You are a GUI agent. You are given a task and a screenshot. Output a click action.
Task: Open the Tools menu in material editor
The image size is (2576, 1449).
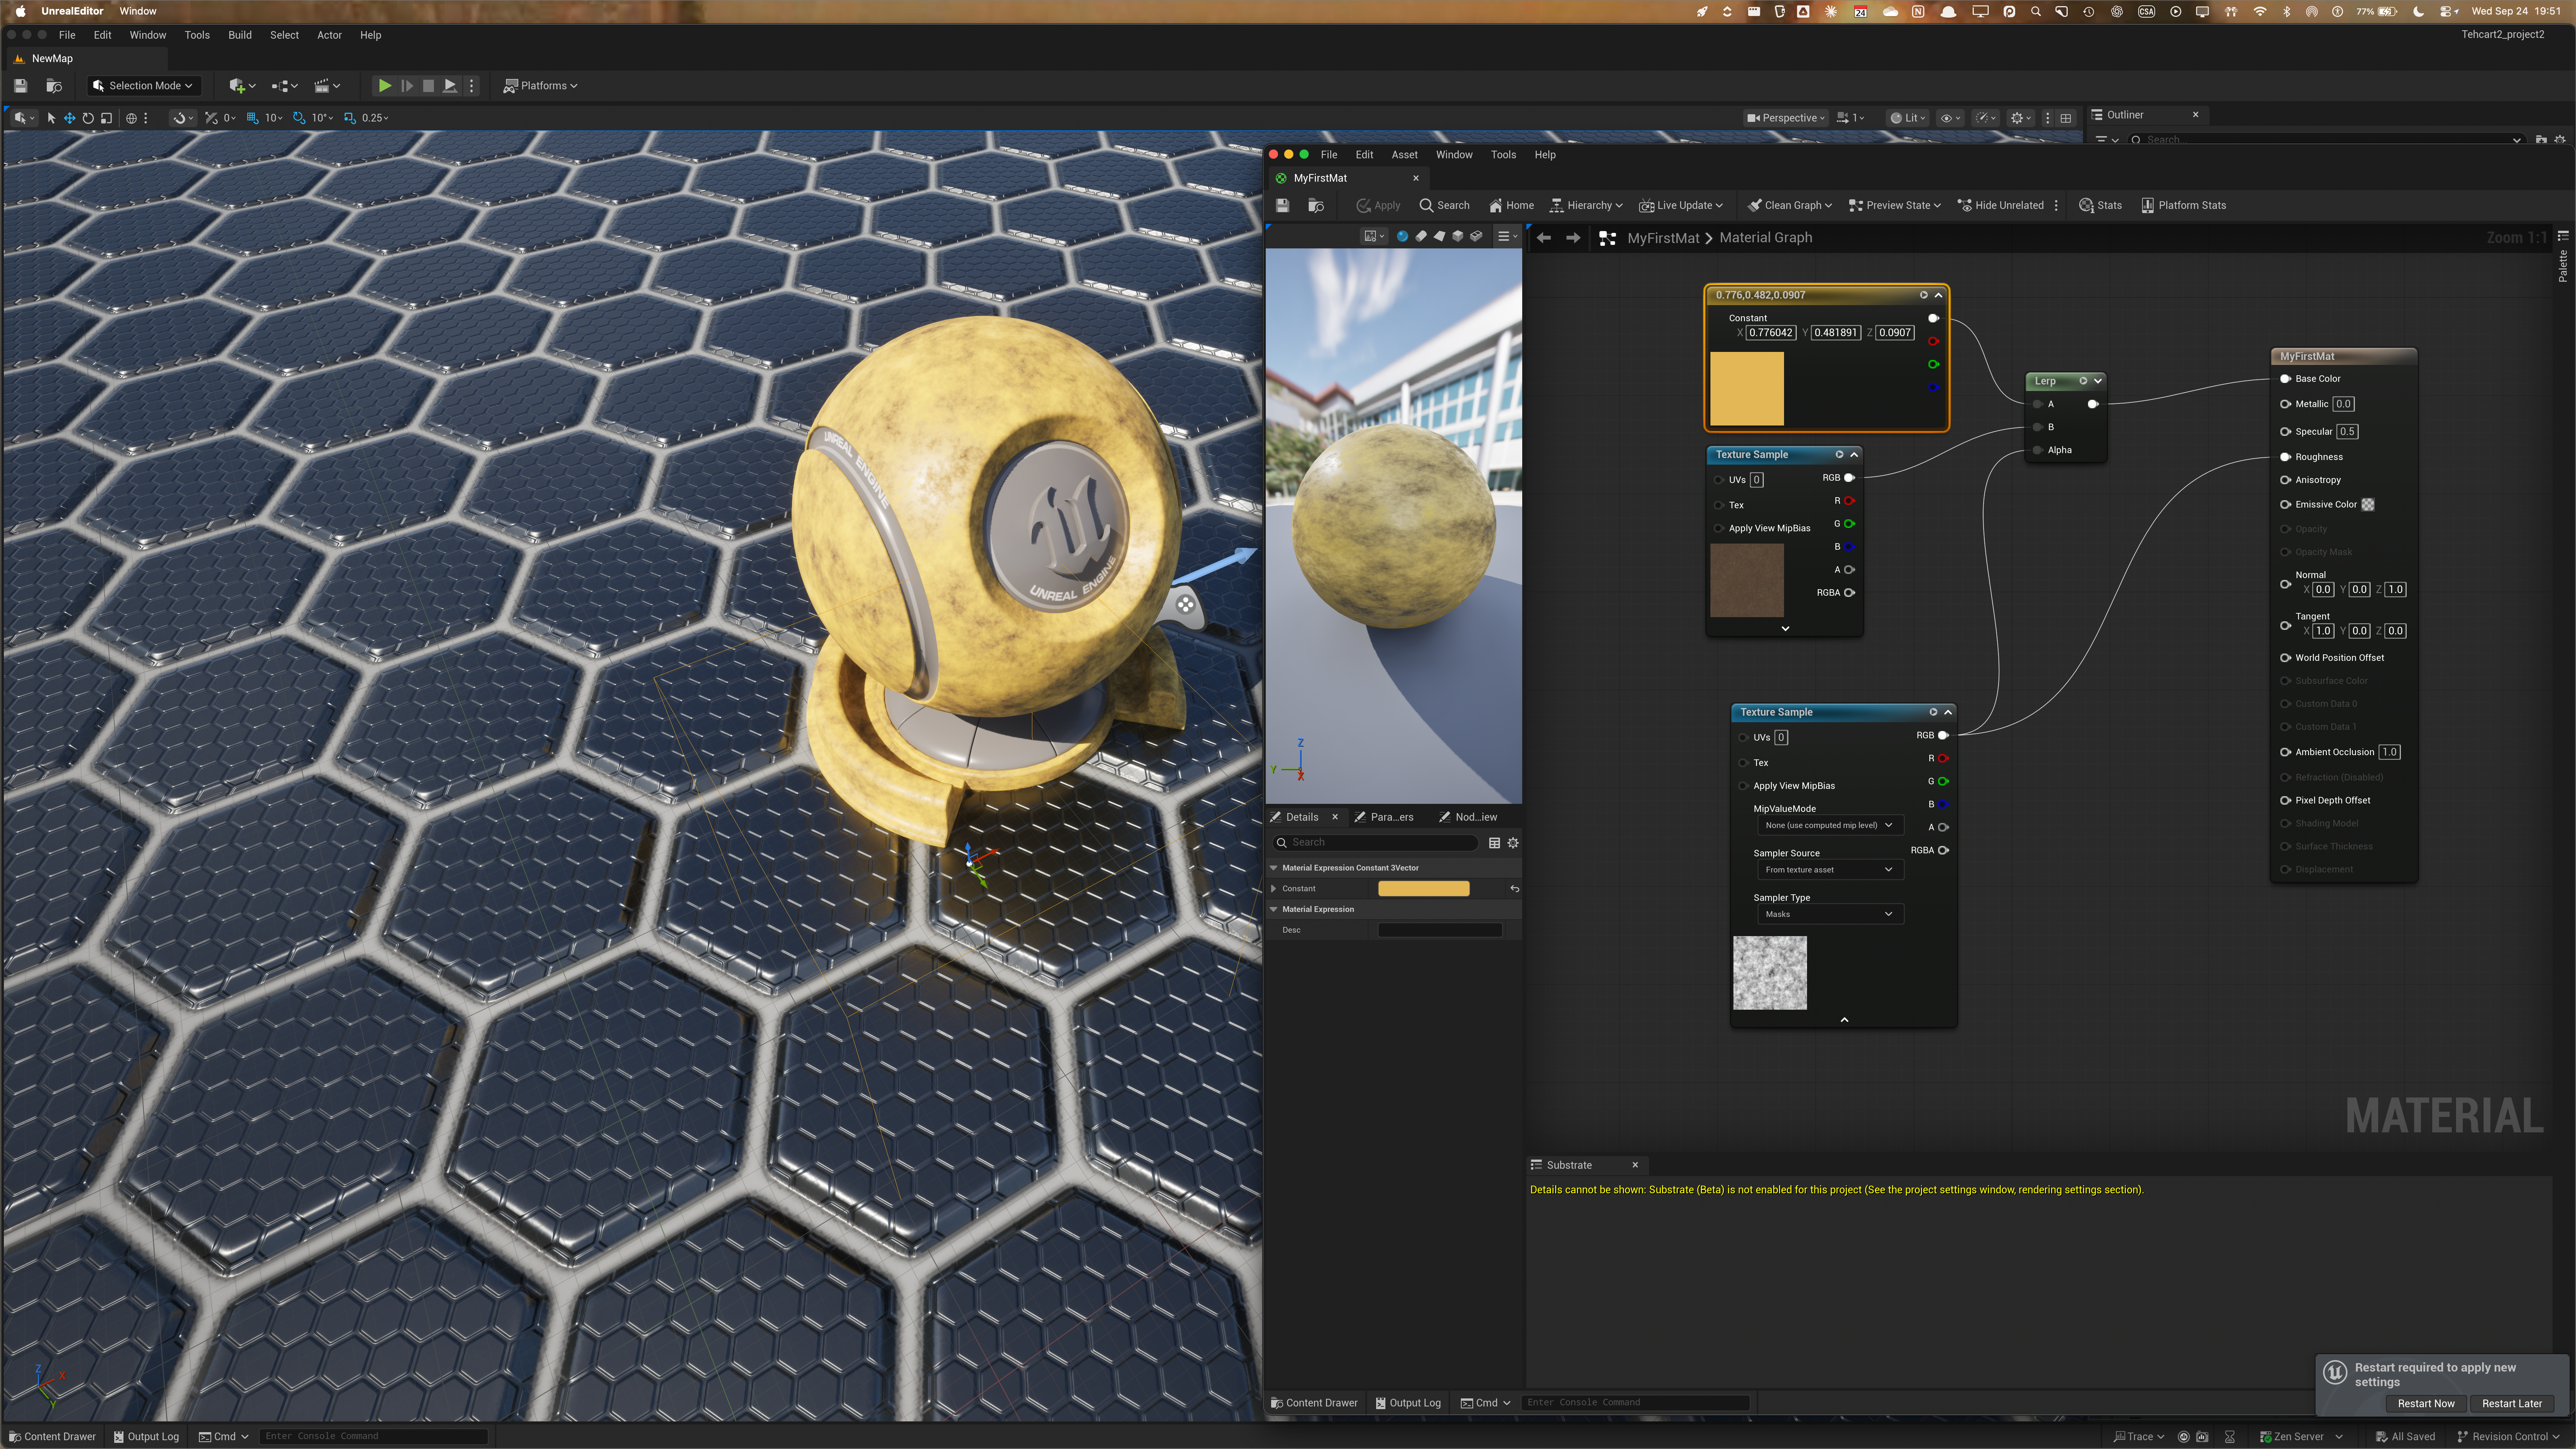pyautogui.click(x=1503, y=155)
